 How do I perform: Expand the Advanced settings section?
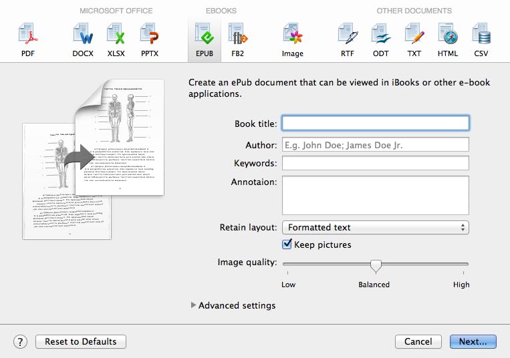point(194,305)
